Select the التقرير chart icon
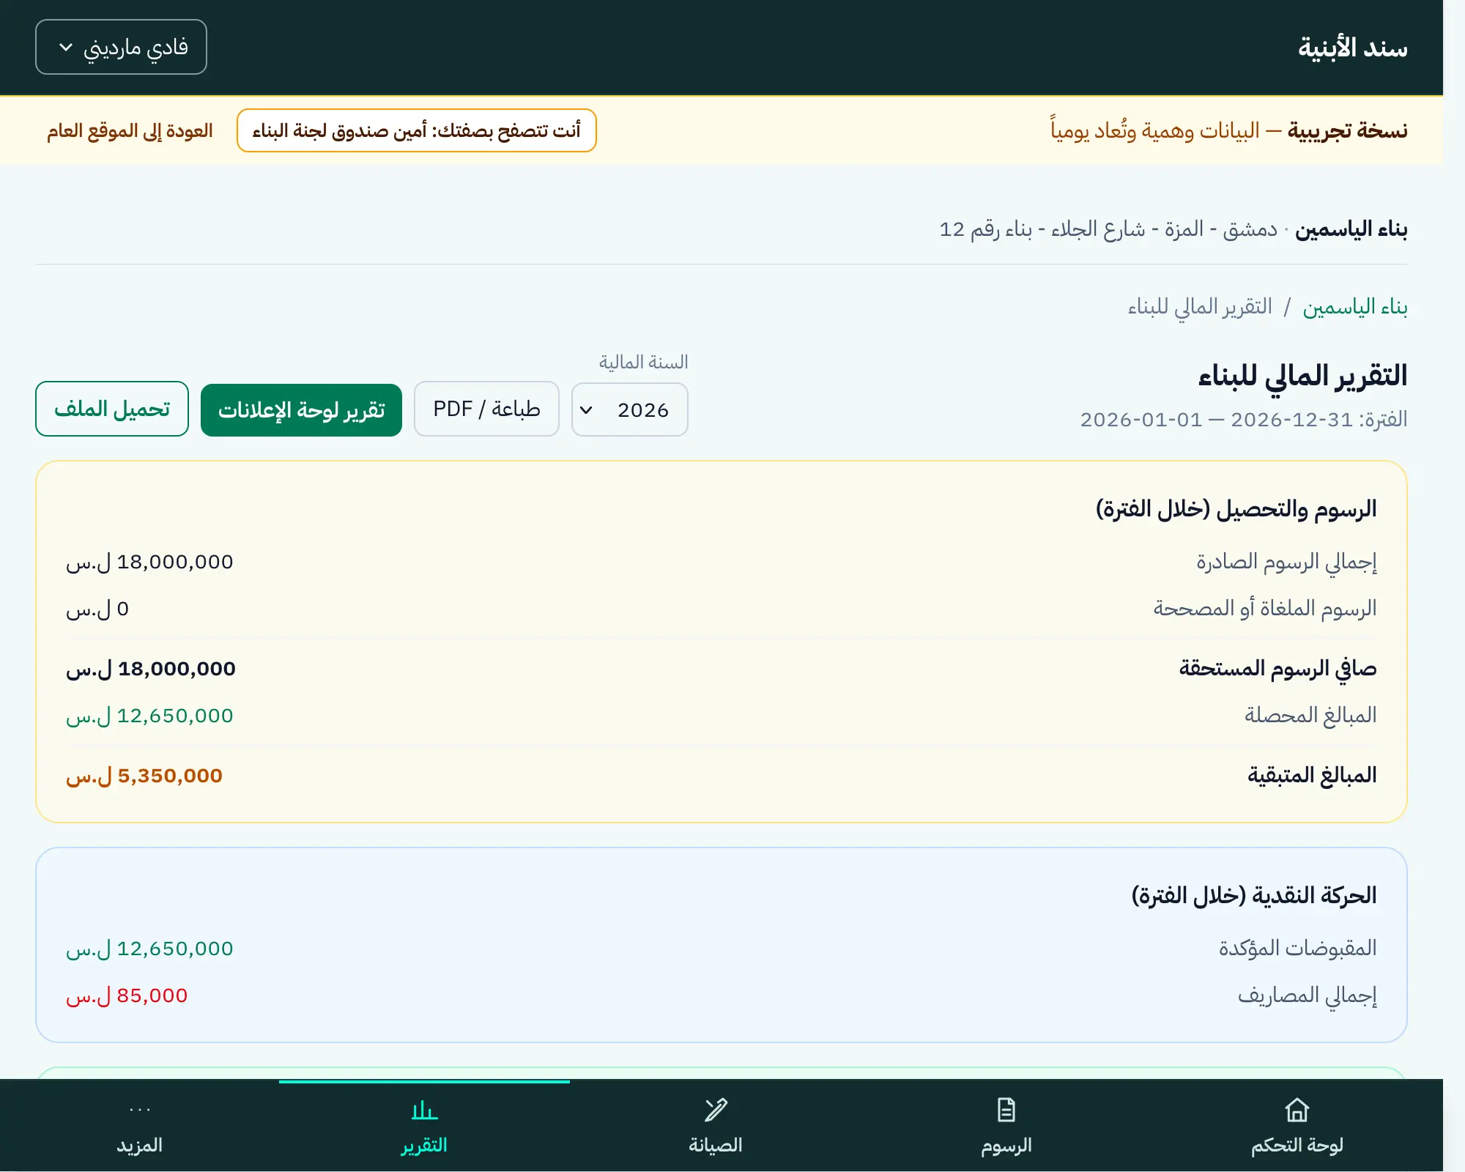1465x1172 pixels. 424,1110
